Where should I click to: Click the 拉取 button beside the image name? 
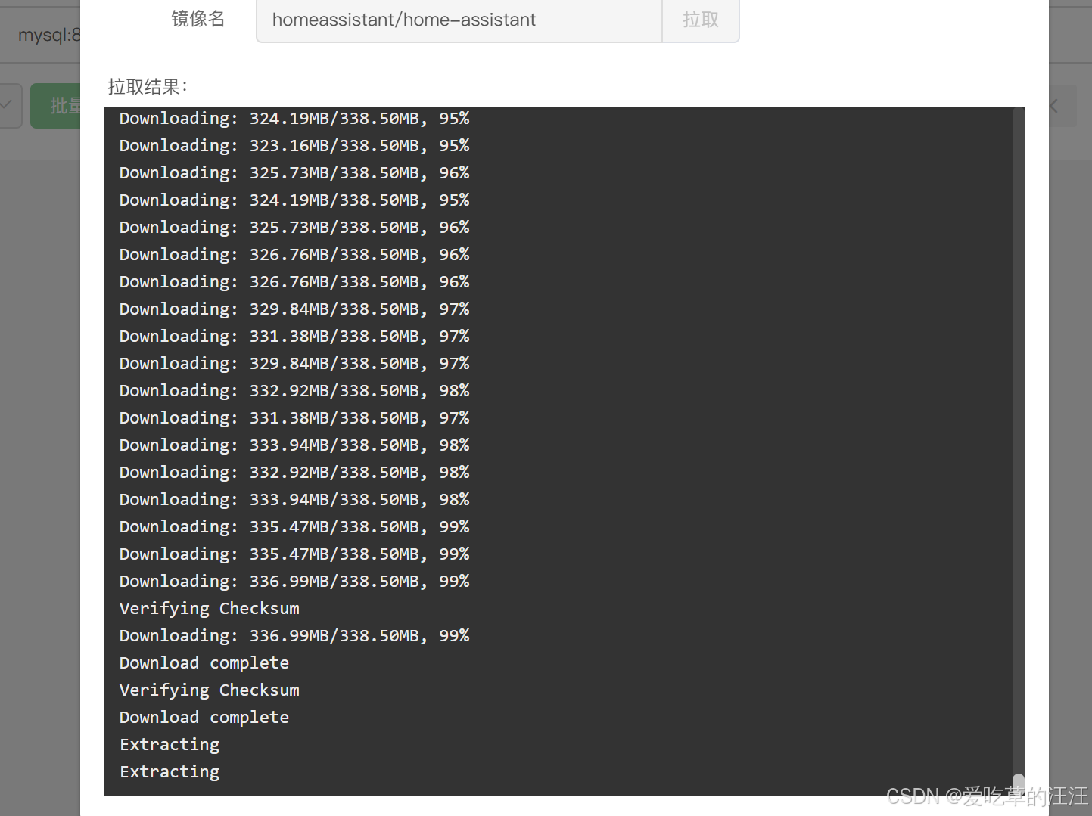(x=701, y=20)
